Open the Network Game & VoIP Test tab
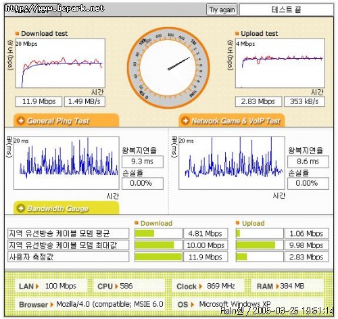This screenshot has height=319, width=338. [x=232, y=120]
